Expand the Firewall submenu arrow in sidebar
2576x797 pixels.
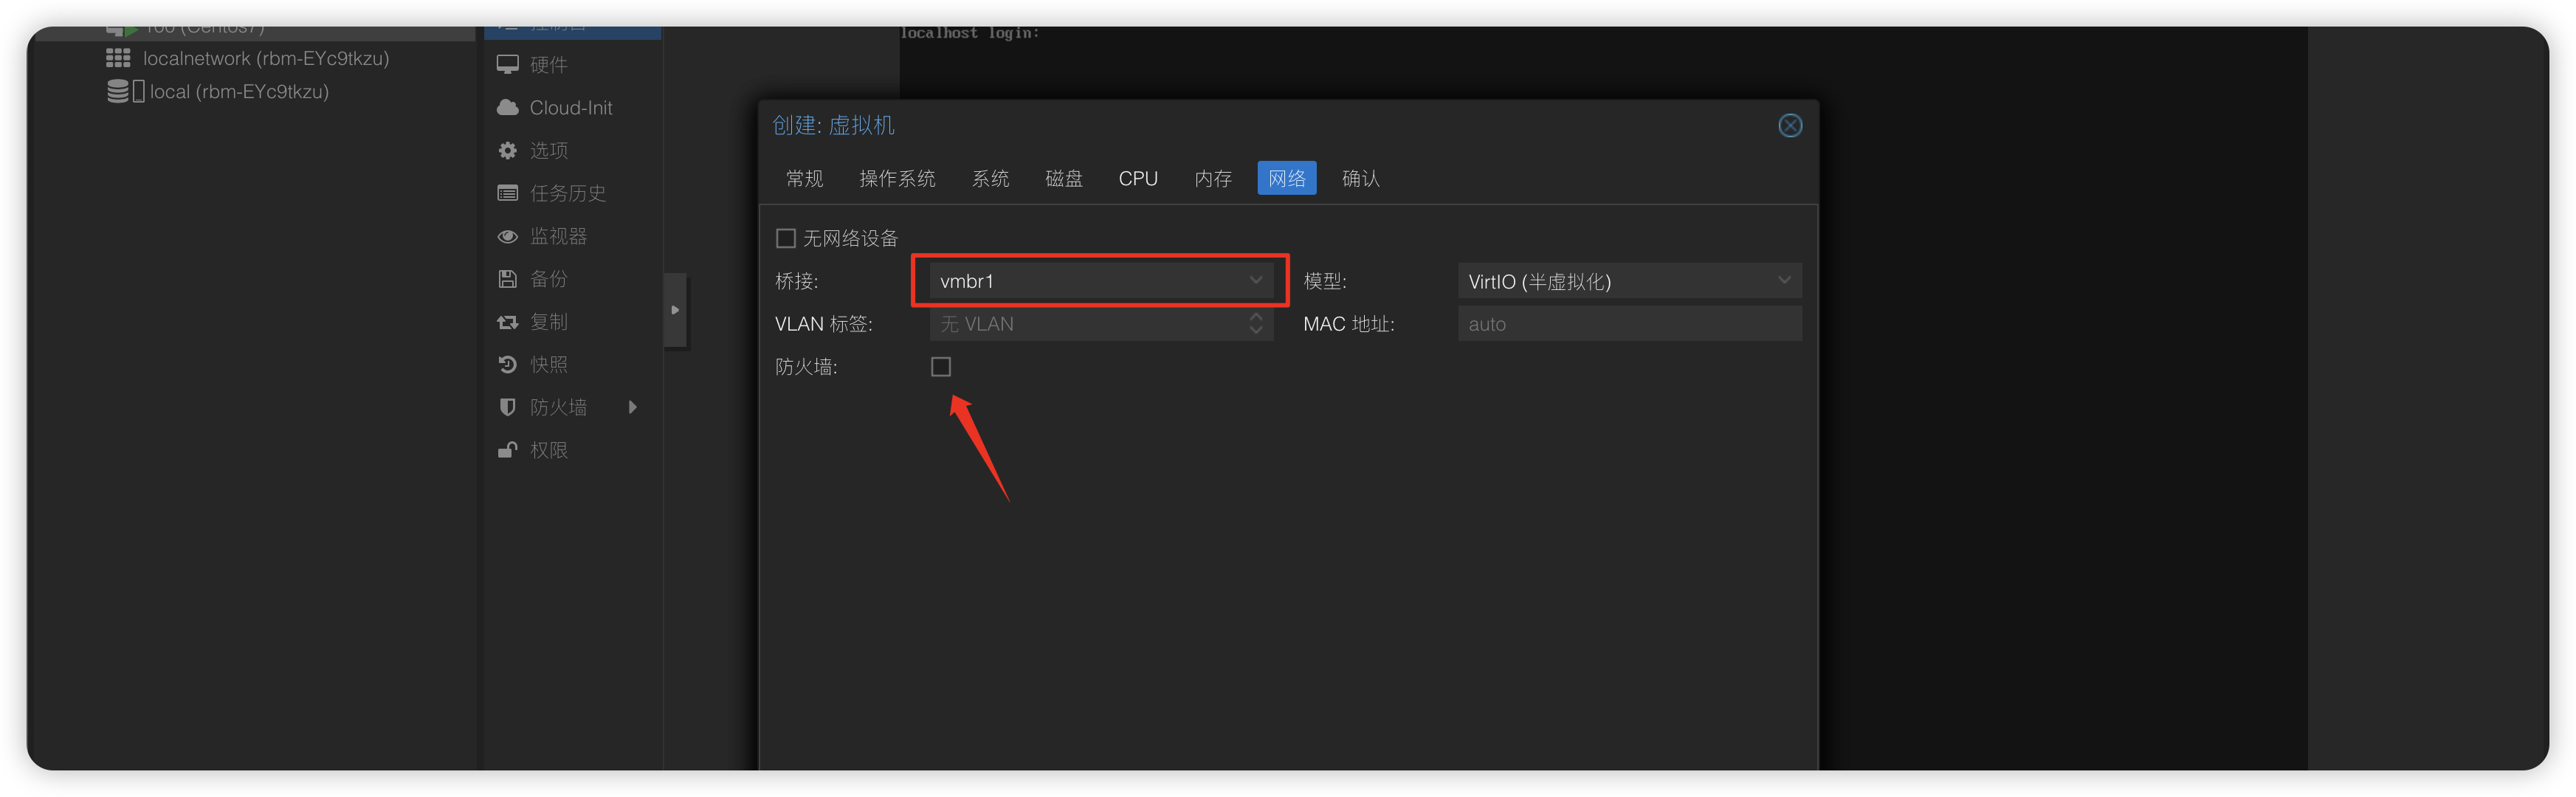click(x=632, y=407)
